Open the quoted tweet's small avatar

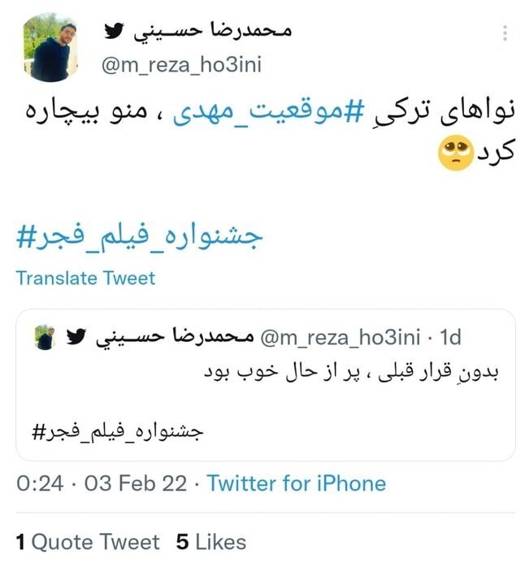pyautogui.click(x=45, y=337)
